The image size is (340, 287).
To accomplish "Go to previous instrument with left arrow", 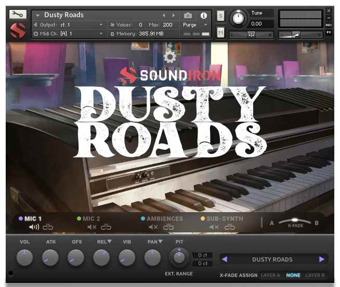I will (164, 15).
